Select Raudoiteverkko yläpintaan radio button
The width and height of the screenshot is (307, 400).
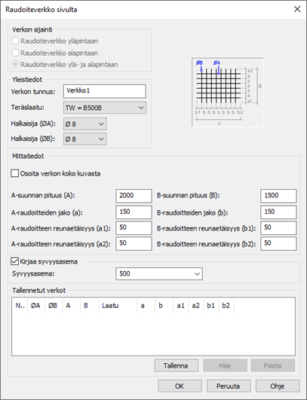tap(15, 41)
